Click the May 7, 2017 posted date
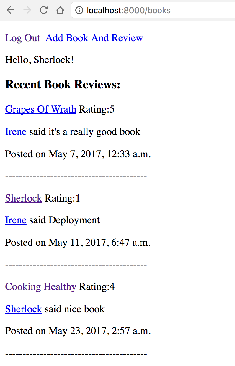 coord(78,154)
